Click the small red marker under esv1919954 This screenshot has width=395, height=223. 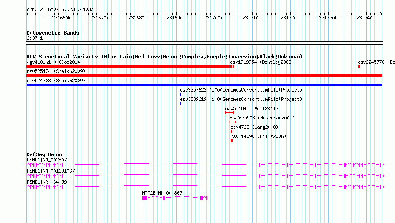(x=232, y=66)
